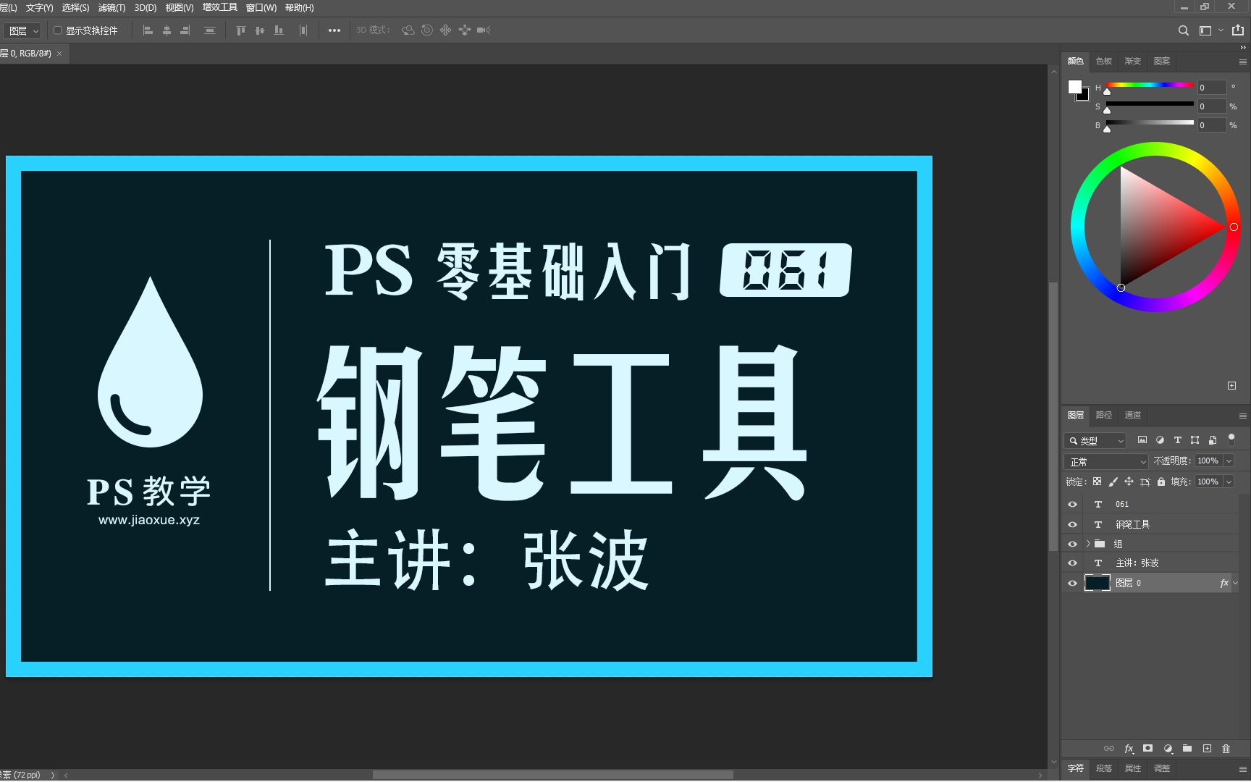Click the share icon at top right
The image size is (1251, 782).
pos(1238,30)
